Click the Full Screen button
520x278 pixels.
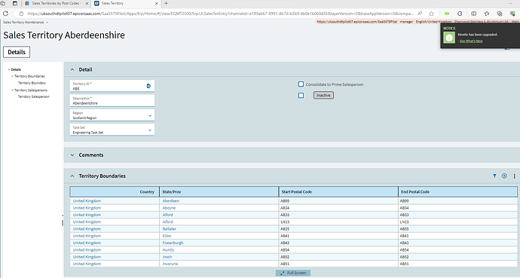[293, 273]
